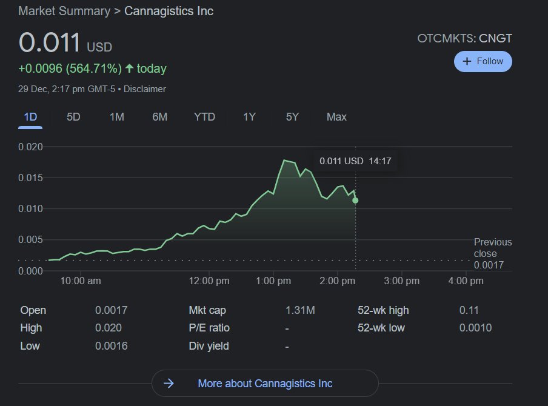Follow the CNGT stock
The height and width of the screenshot is (406, 548).
pos(483,61)
